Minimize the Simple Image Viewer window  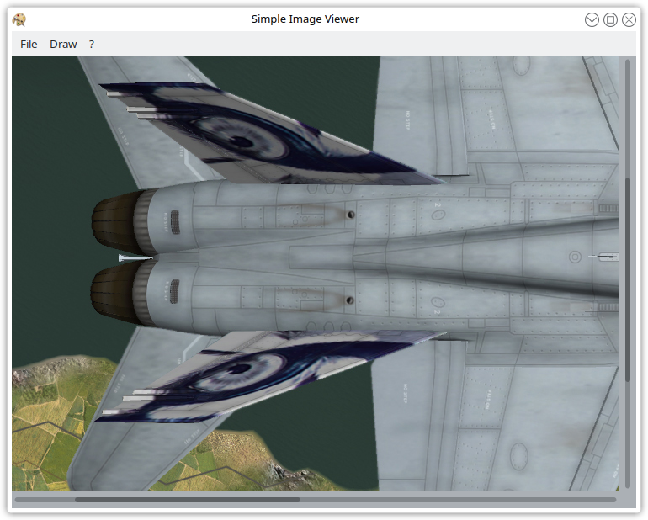(592, 19)
